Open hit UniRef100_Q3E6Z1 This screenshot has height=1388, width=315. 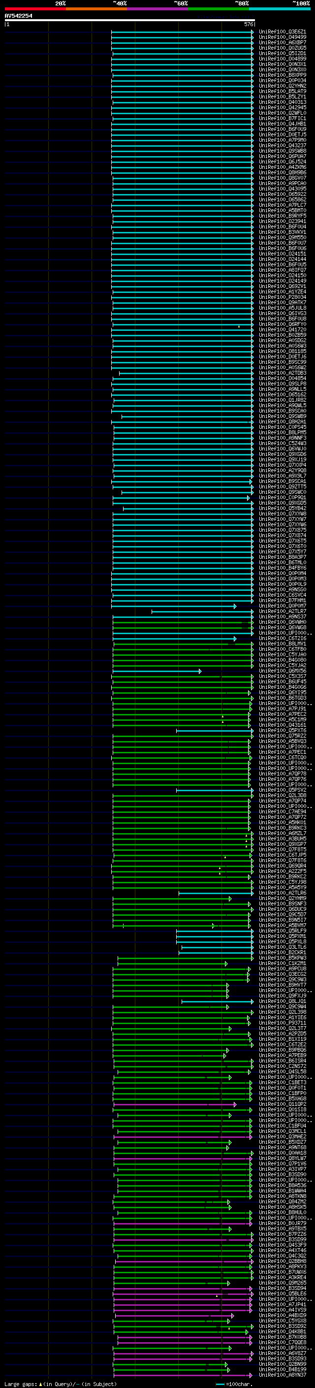[x=282, y=32]
